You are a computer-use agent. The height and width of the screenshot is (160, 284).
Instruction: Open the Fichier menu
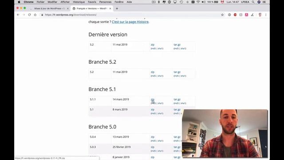click(x=40, y=2)
